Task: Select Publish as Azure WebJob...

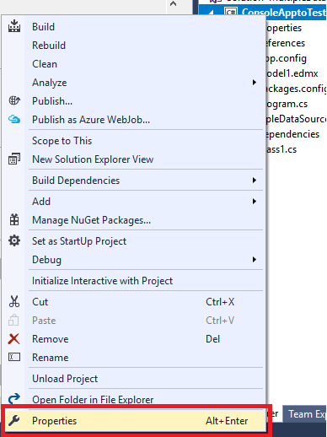Action: tap(133, 120)
